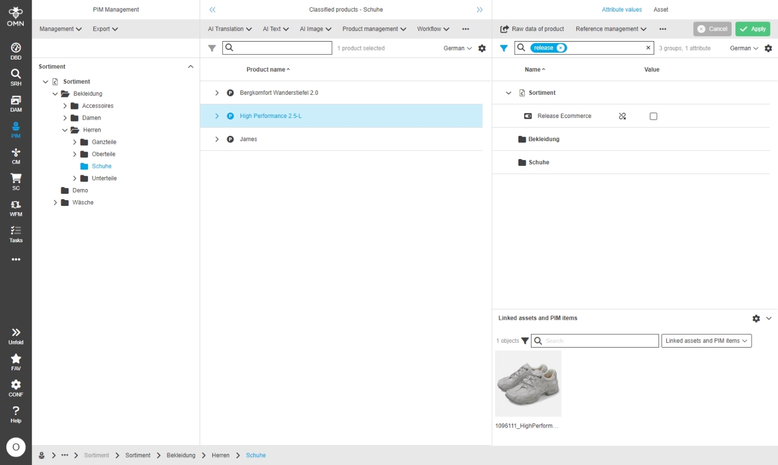Open the DAM module in sidebar
Viewport: 778px width, 465px height.
pos(16,104)
